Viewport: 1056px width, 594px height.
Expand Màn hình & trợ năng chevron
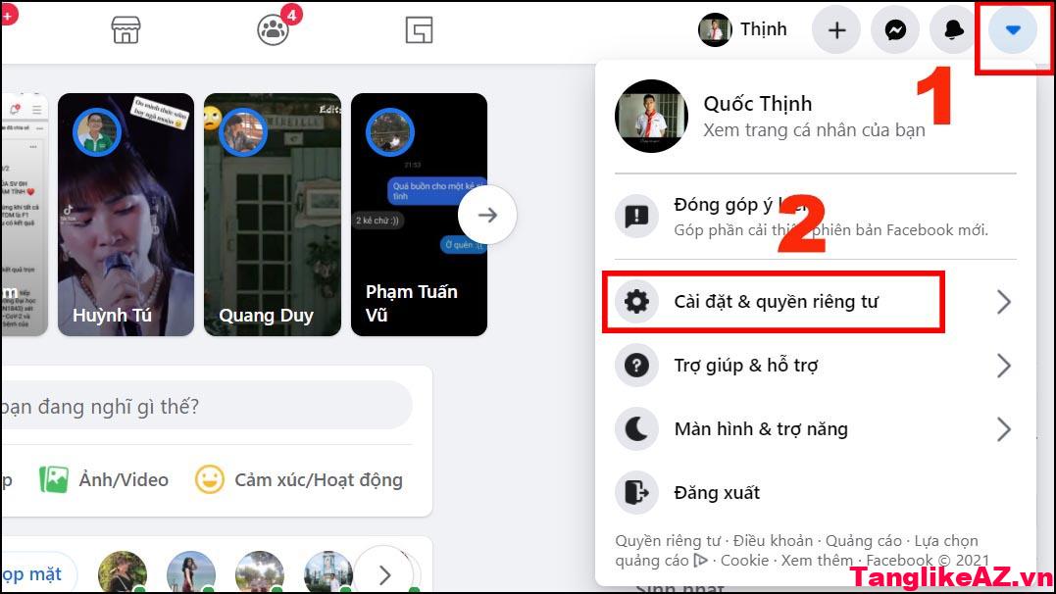[1003, 429]
